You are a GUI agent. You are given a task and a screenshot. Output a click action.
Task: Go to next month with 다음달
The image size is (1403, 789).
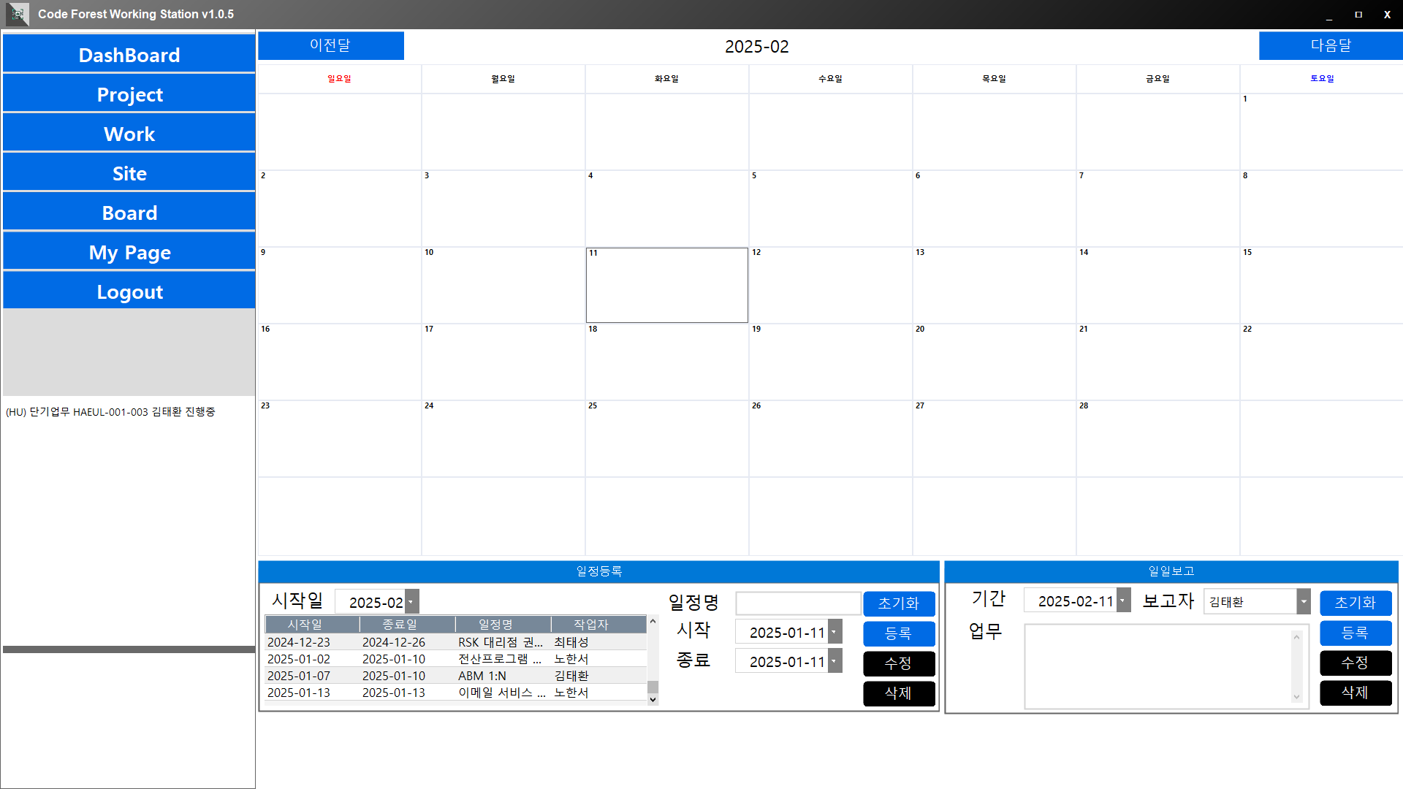point(1331,45)
